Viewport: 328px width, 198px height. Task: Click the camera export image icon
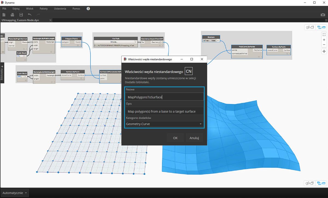pos(323,15)
